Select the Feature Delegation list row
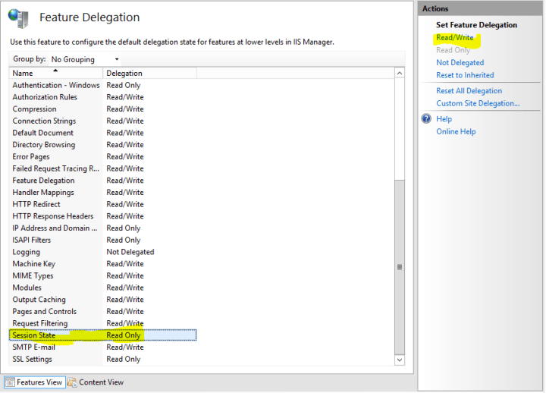The height and width of the screenshot is (393, 546). tap(102, 181)
